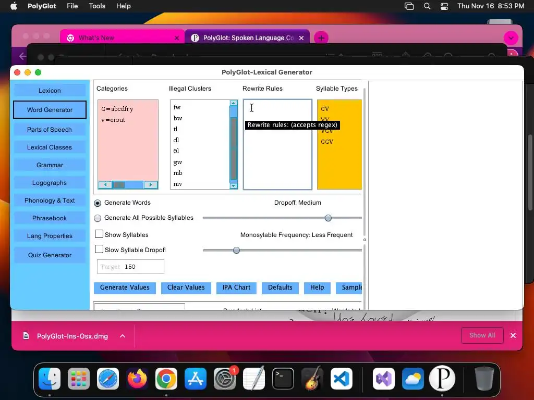Click the Monosyllable Frequency slider handle
The height and width of the screenshot is (400, 534).
point(236,251)
